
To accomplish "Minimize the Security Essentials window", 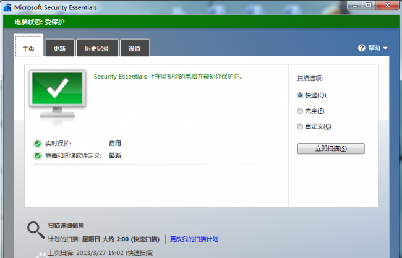I will point(355,5).
